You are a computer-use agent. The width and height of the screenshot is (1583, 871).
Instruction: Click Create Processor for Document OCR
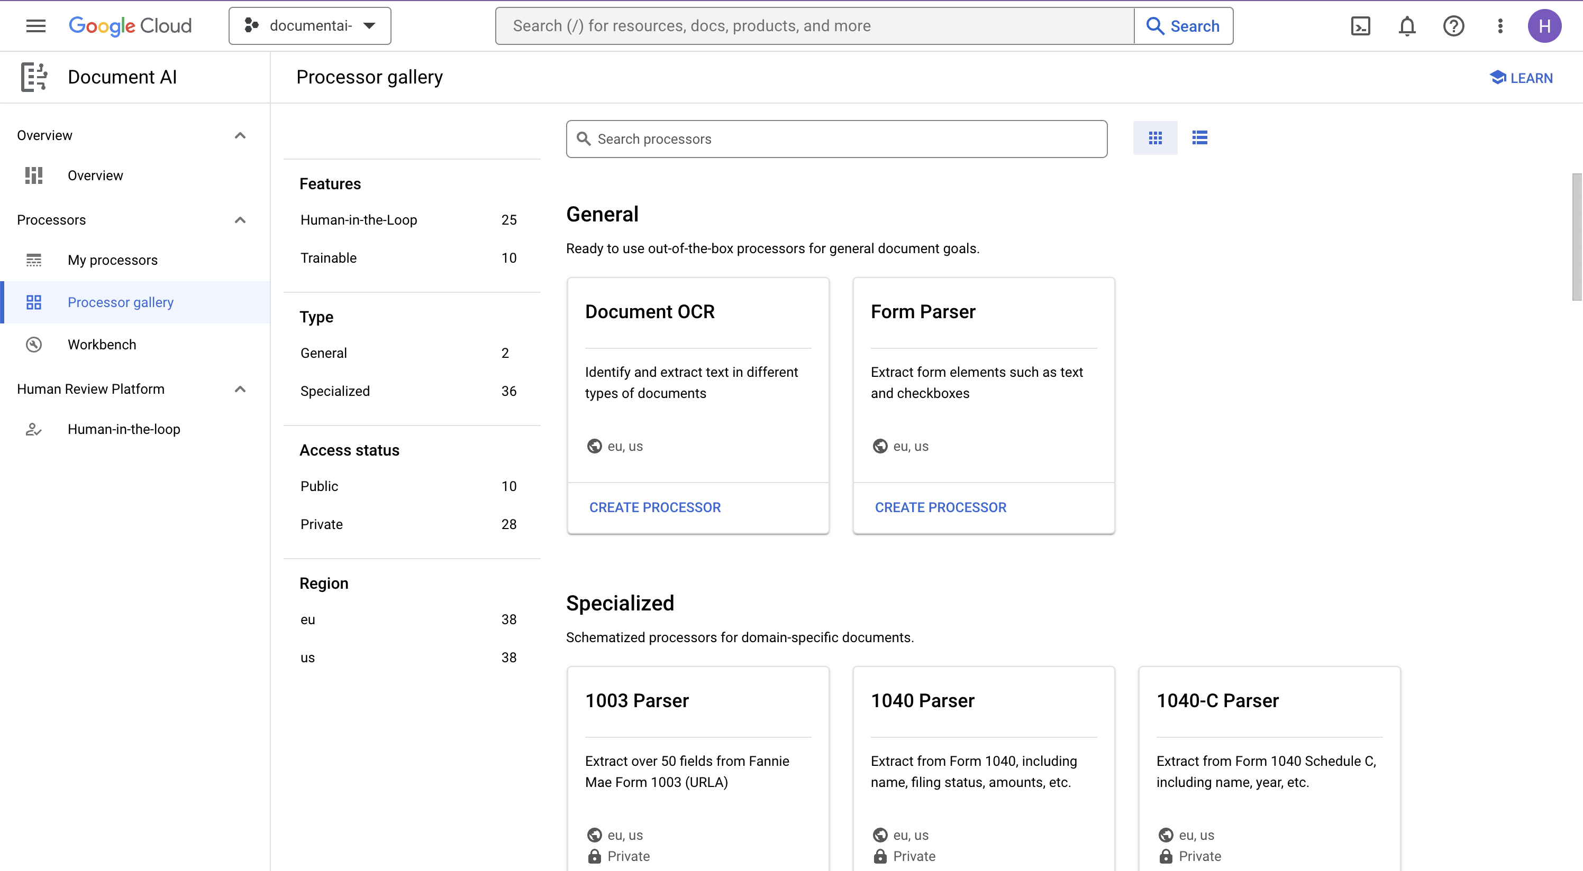tap(654, 507)
